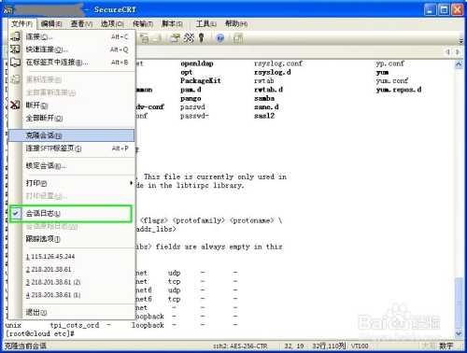Click terminal scrollbar up arrow
The width and height of the screenshot is (467, 353).
459,64
